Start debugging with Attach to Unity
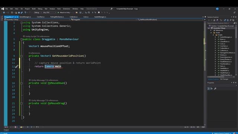Screen dimensions: 238x134 (x=64, y=13)
